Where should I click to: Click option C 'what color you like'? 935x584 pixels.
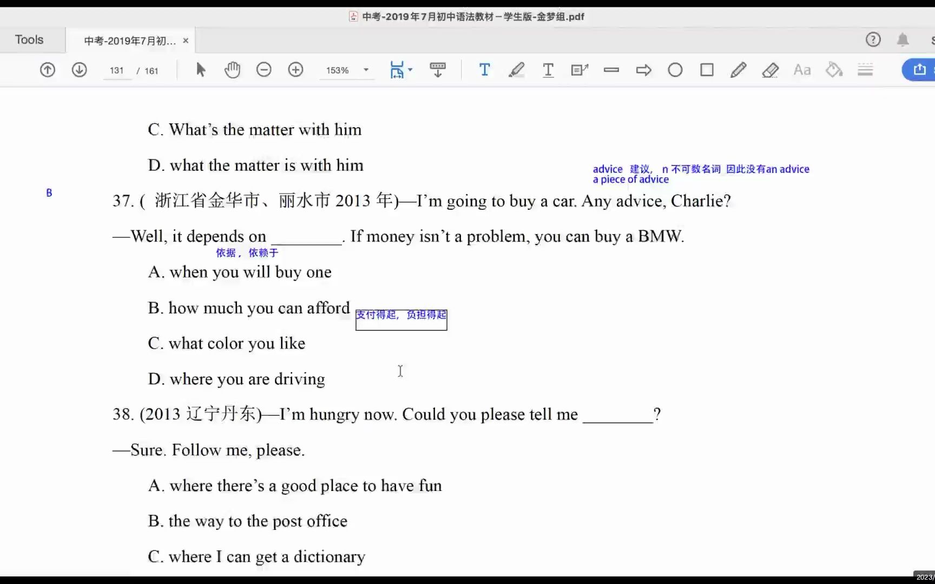coord(227,343)
